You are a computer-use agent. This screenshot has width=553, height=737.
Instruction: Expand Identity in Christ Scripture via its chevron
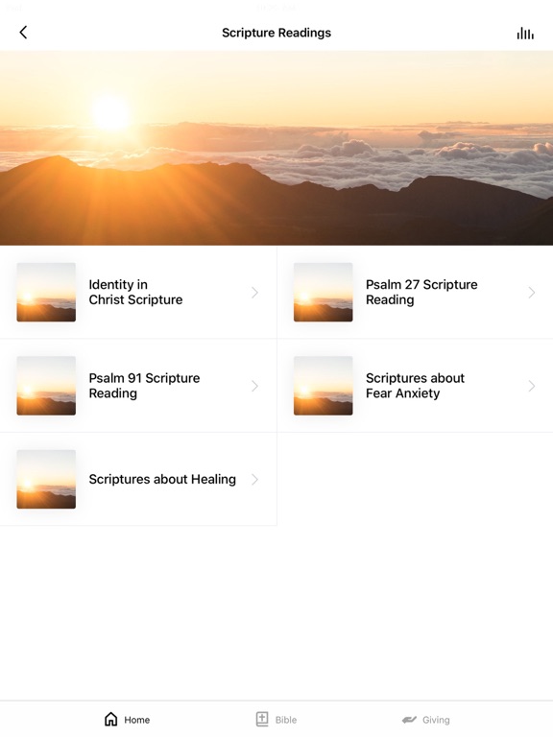click(254, 293)
